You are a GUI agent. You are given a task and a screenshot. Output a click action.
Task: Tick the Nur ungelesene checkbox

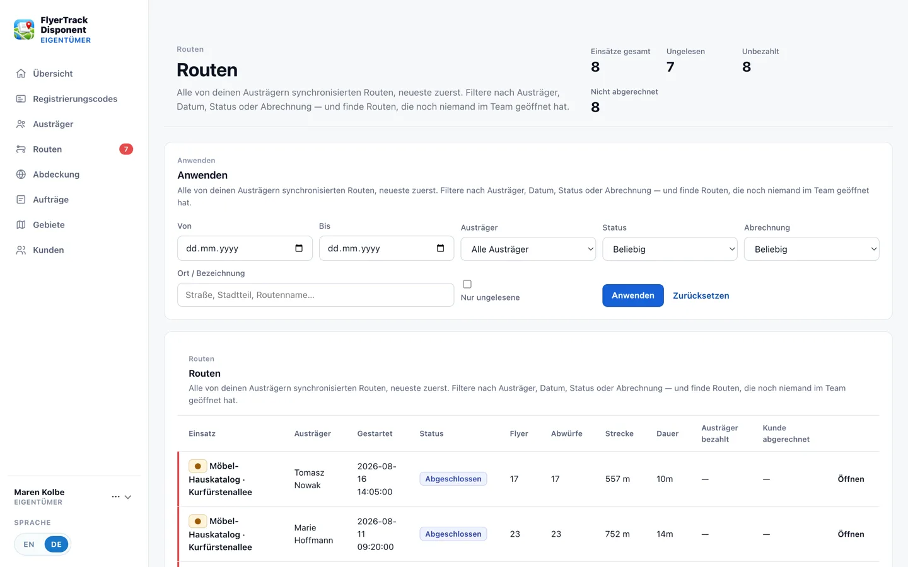point(467,284)
